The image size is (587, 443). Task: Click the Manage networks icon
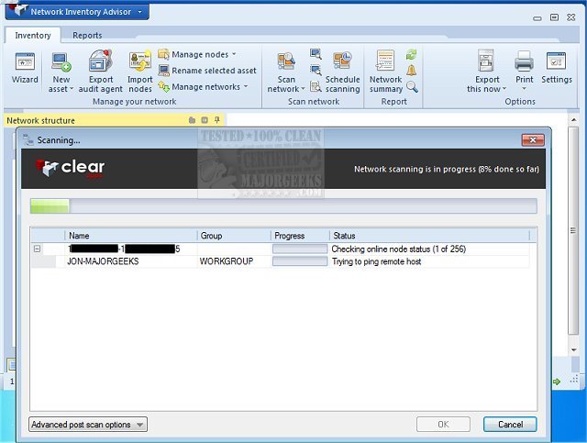coord(163,86)
